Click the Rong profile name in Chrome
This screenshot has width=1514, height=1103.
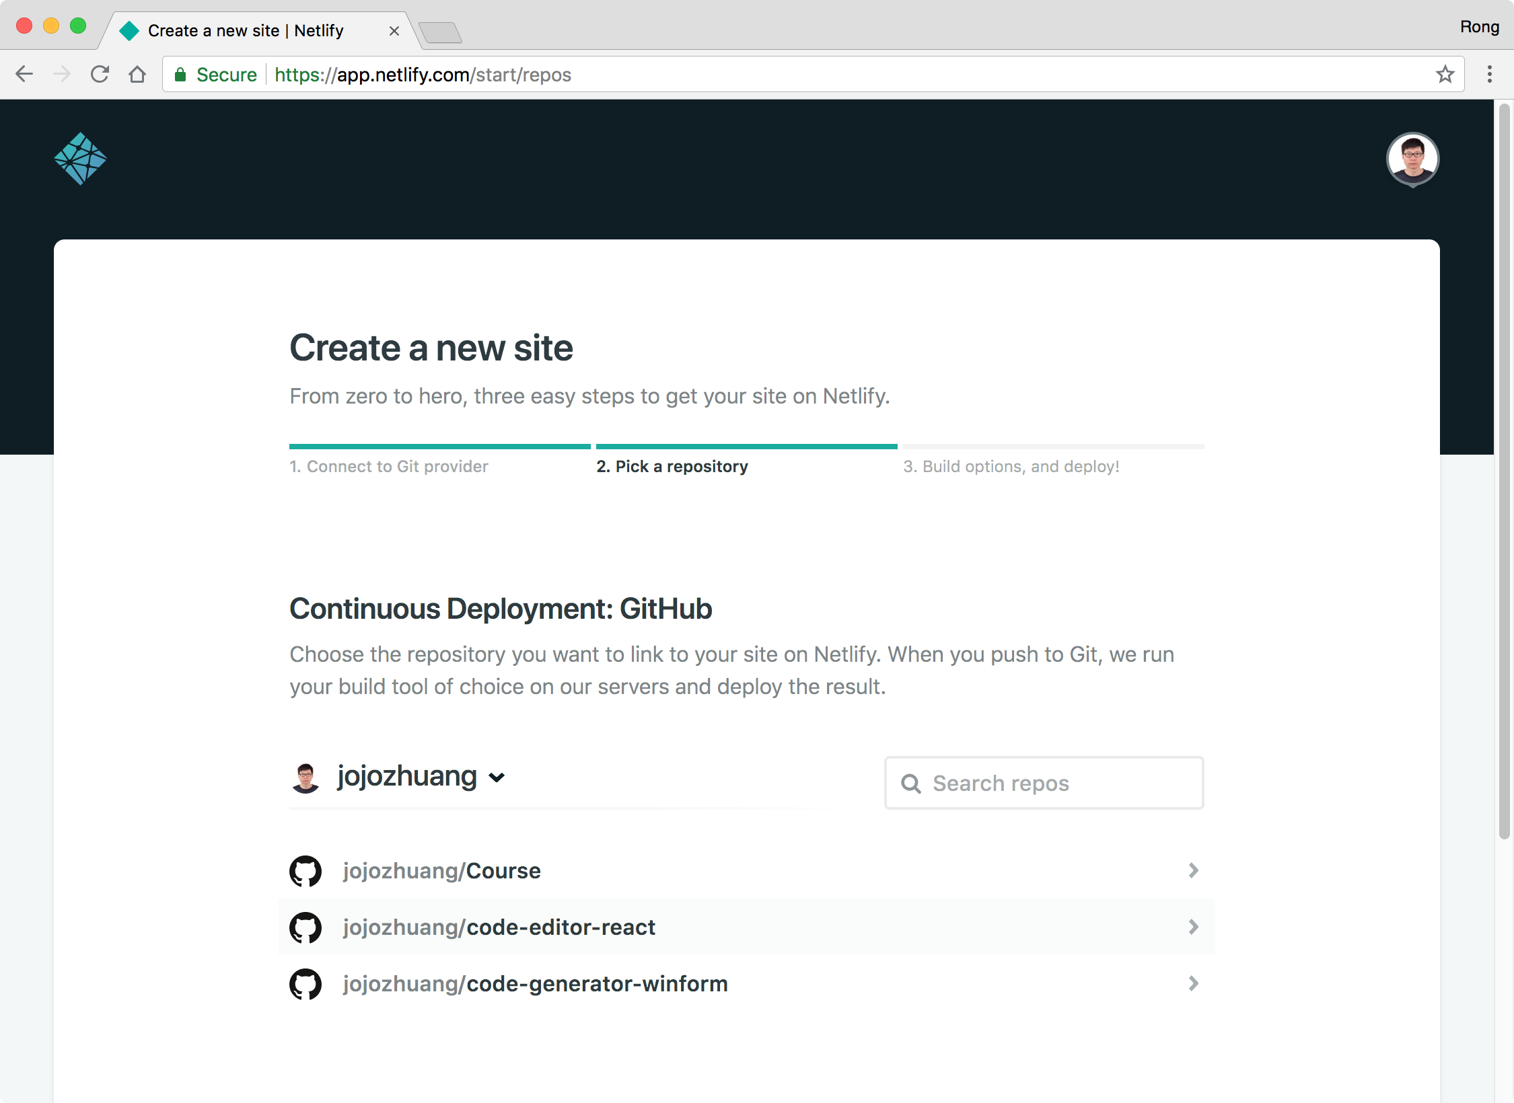(x=1479, y=27)
